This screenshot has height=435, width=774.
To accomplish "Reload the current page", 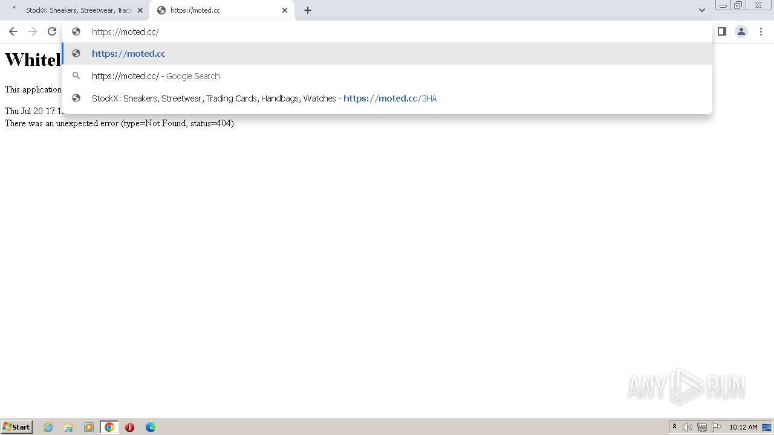I will (52, 31).
